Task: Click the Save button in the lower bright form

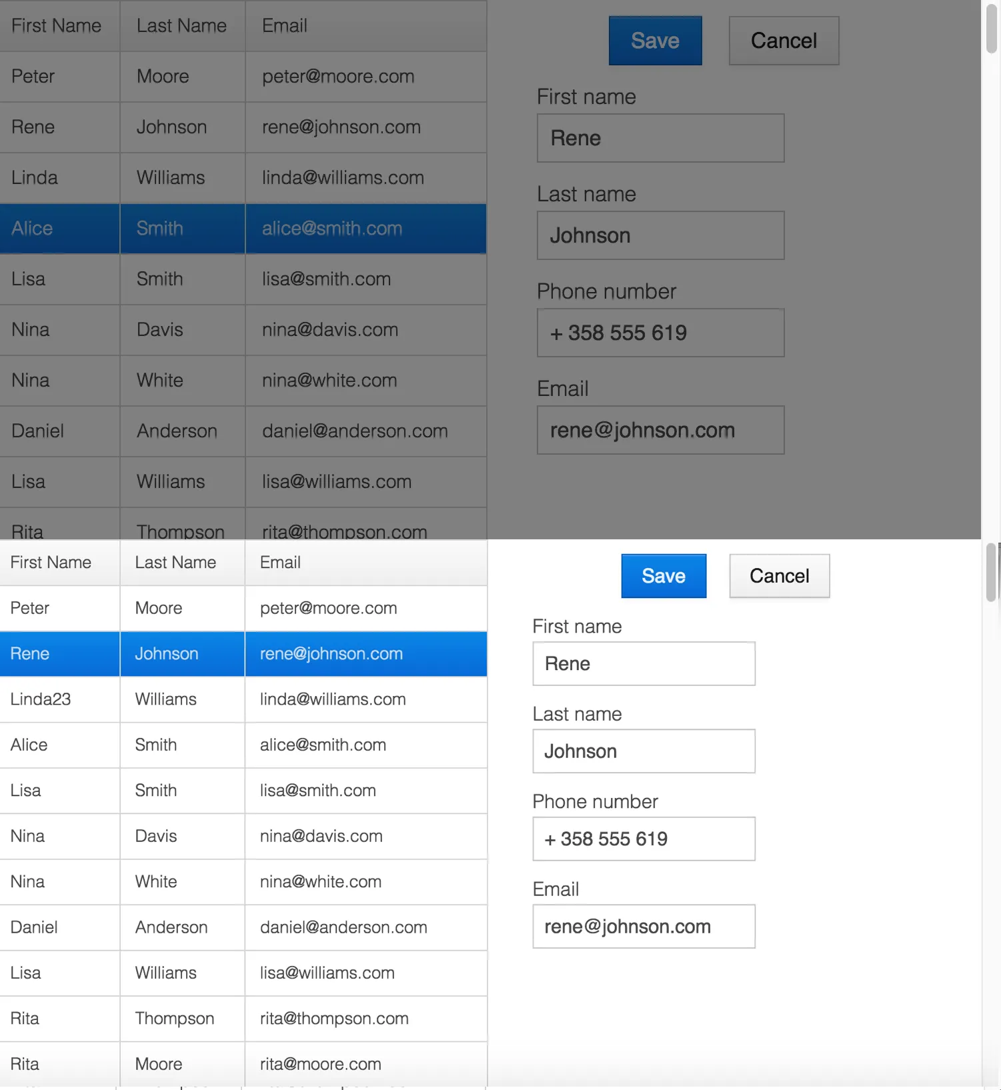Action: [663, 576]
